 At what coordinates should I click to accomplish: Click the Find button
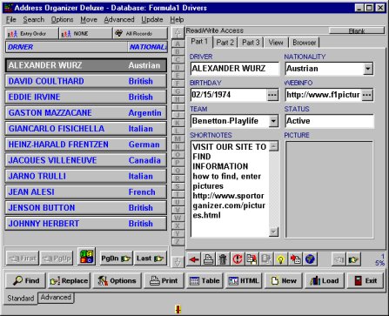point(26,280)
